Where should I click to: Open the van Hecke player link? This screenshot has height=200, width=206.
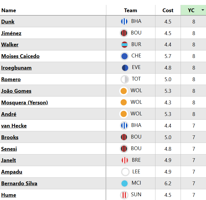[14, 126]
